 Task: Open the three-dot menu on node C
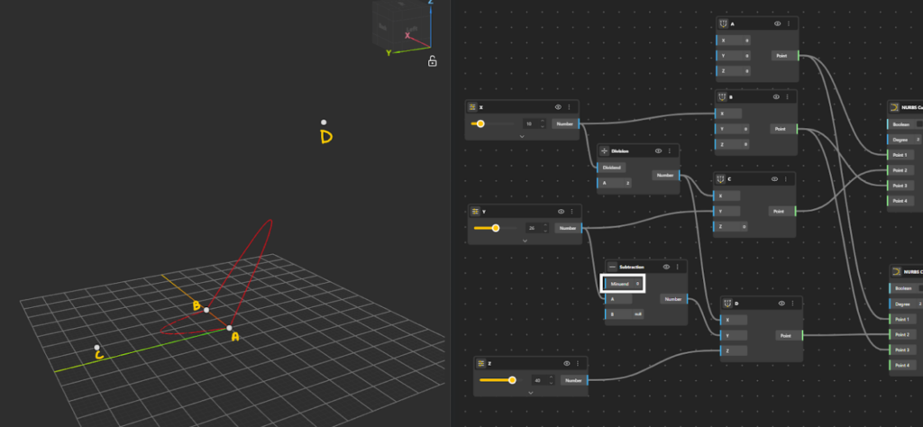790,179
